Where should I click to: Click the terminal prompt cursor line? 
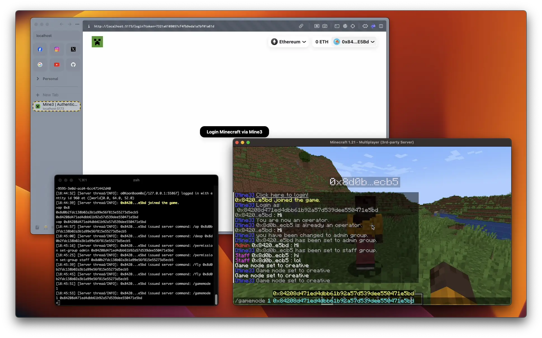[x=58, y=302]
